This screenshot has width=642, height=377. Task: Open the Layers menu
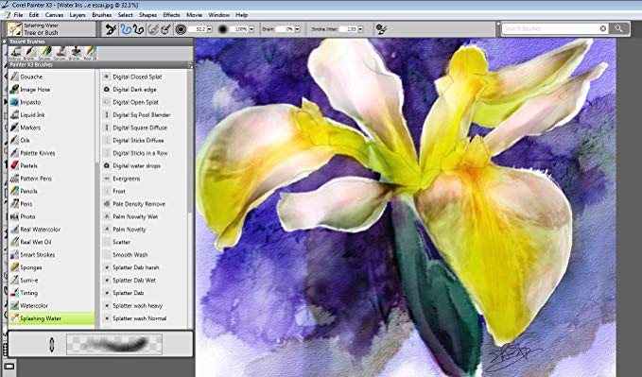(x=78, y=15)
